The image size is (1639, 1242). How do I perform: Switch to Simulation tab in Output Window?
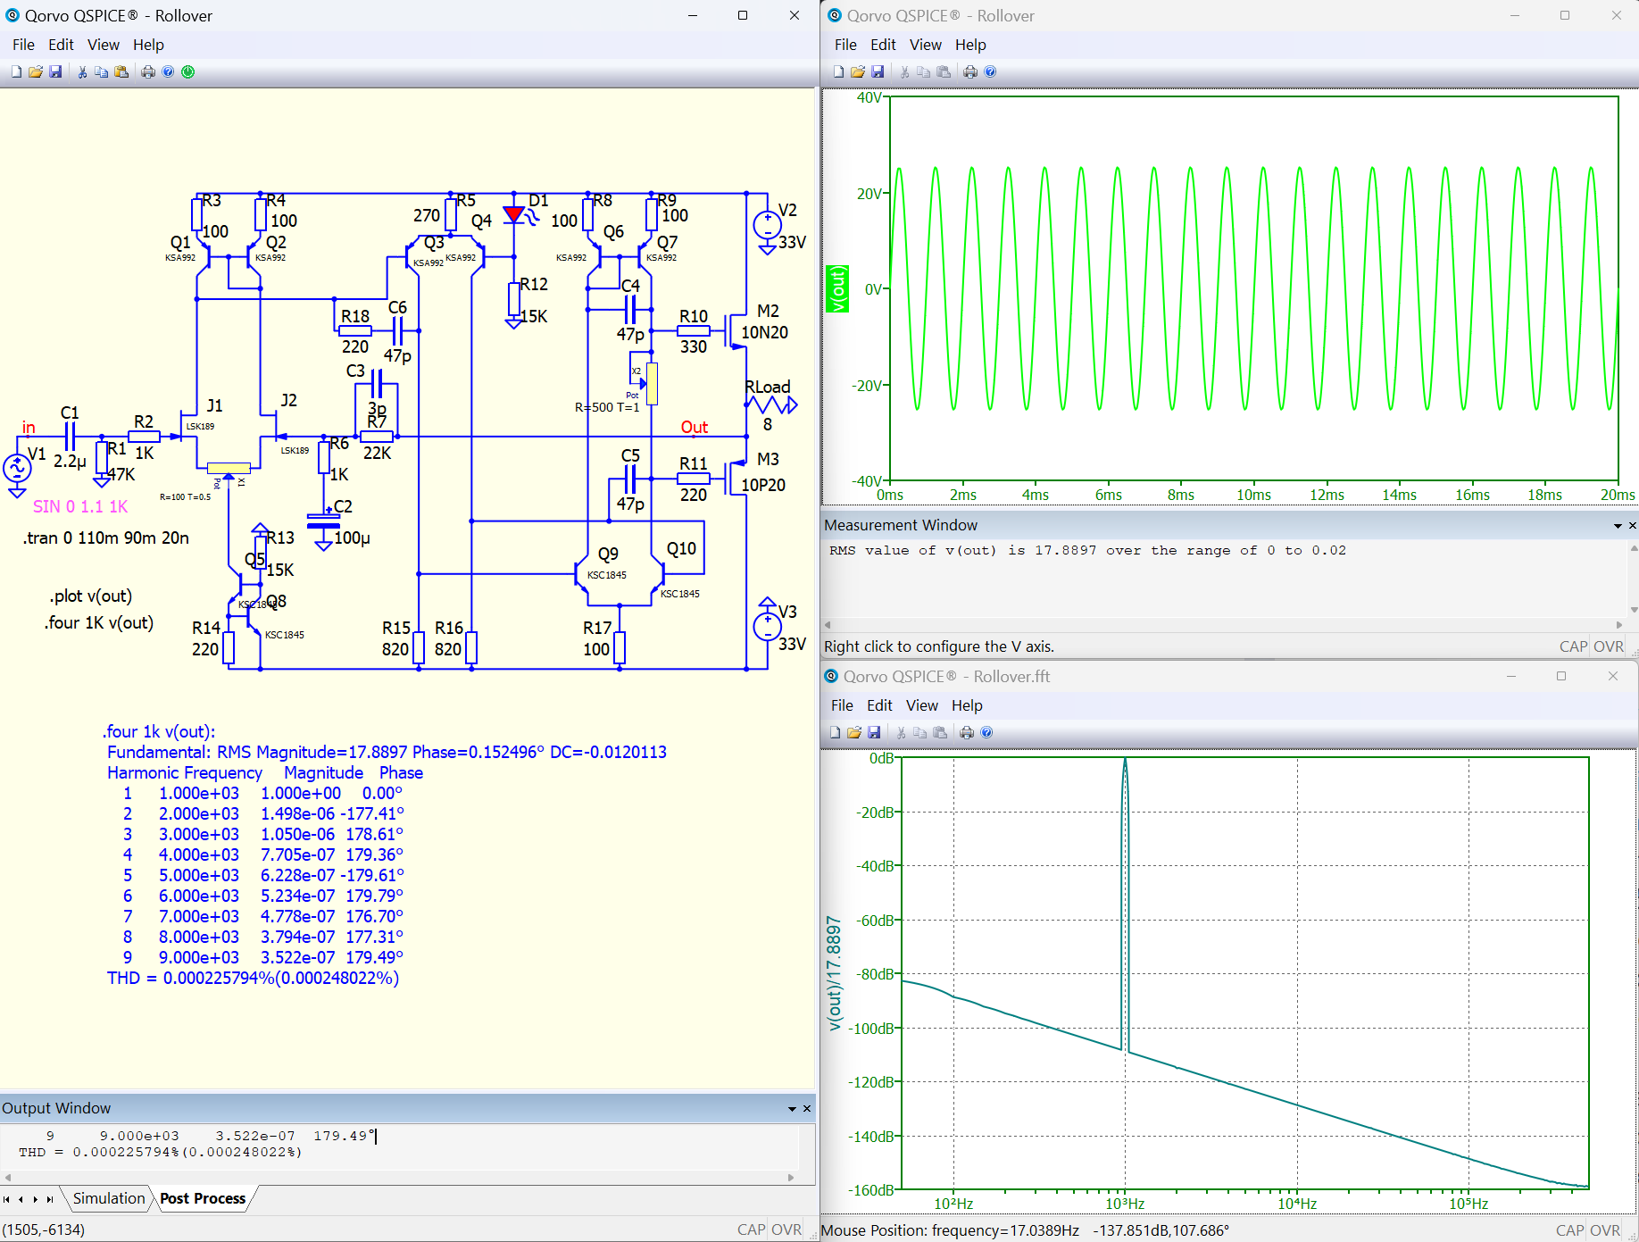(109, 1198)
